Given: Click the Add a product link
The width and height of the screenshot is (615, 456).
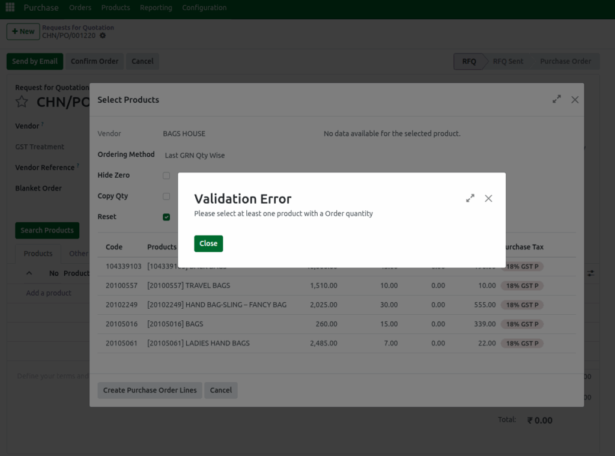Looking at the screenshot, I should point(50,293).
